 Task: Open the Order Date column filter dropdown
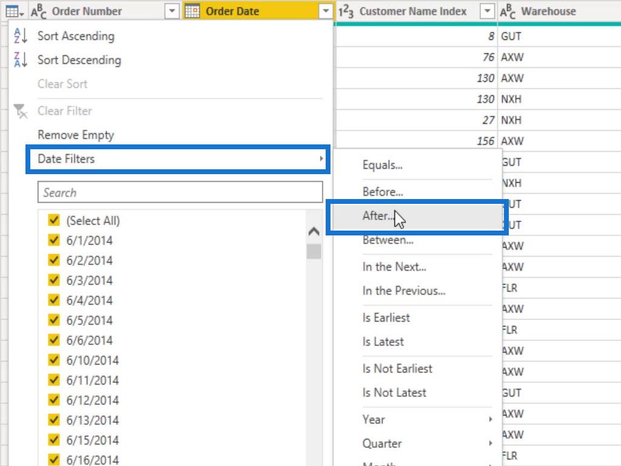point(325,11)
